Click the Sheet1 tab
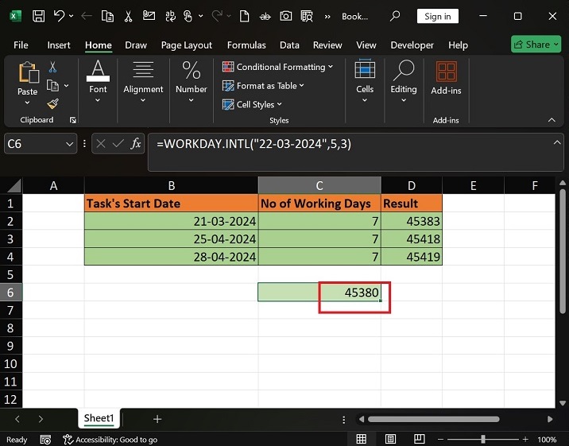Image resolution: width=569 pixels, height=446 pixels. pyautogui.click(x=99, y=418)
